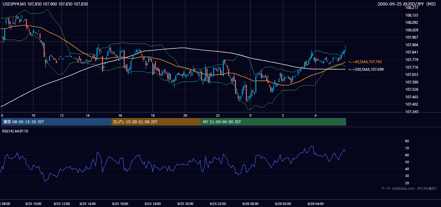The image size is (441, 207).
Task: Click the 9/26 00:00 time axis label
Action: [250, 204]
